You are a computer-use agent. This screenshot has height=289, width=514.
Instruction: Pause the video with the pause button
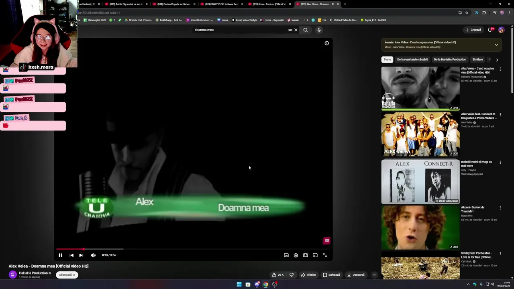[60, 255]
